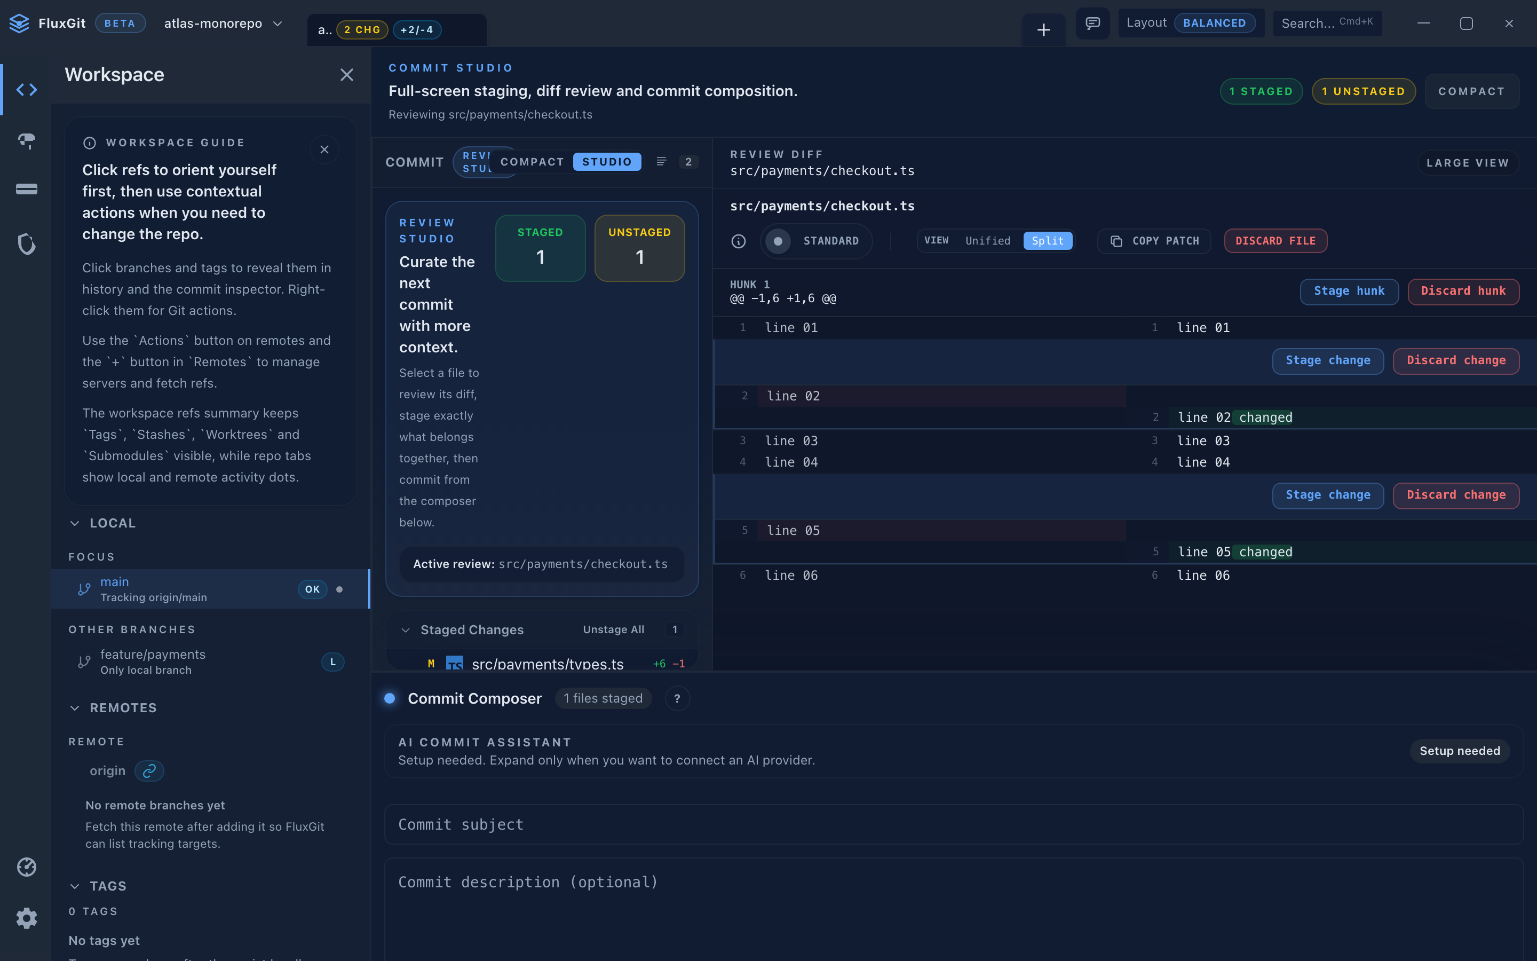Click the copy icon in Copy Patch

coord(1116,241)
